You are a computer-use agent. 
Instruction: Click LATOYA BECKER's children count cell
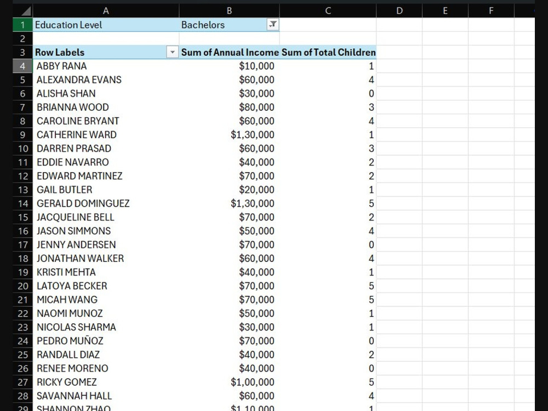(328, 286)
